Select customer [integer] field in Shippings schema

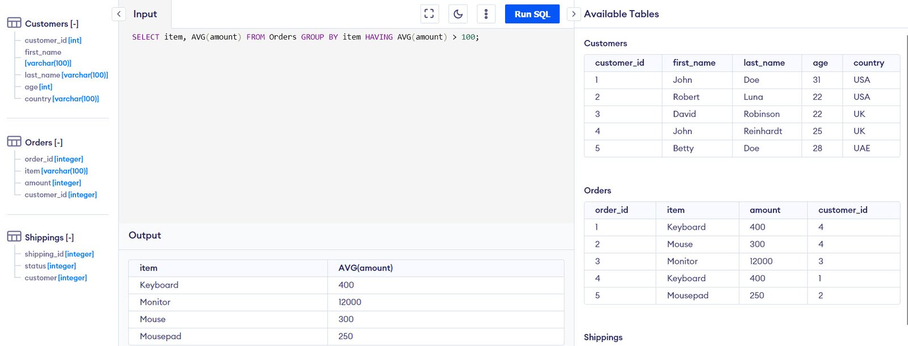click(x=56, y=278)
